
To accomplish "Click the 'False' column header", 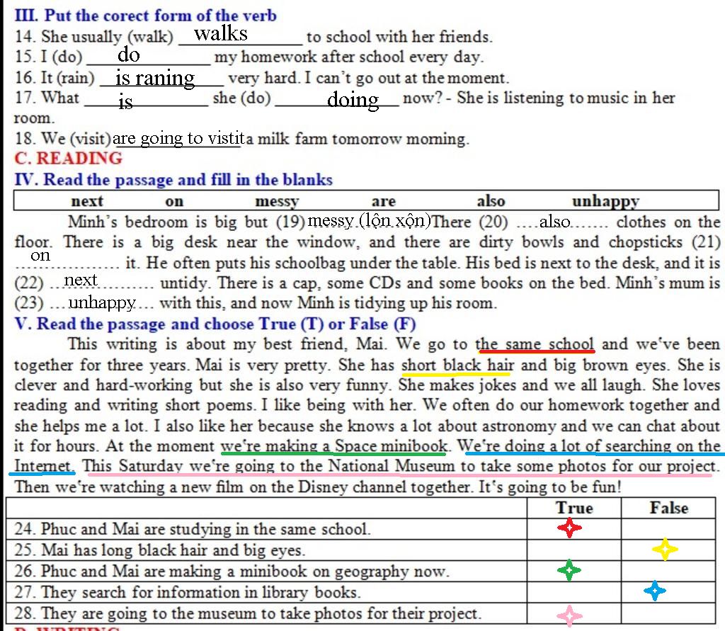I will click(668, 508).
